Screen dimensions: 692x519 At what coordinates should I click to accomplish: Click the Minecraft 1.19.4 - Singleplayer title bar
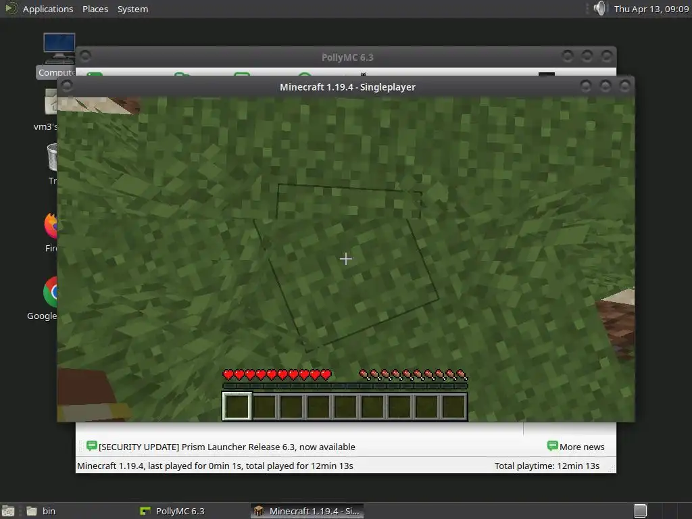(347, 87)
